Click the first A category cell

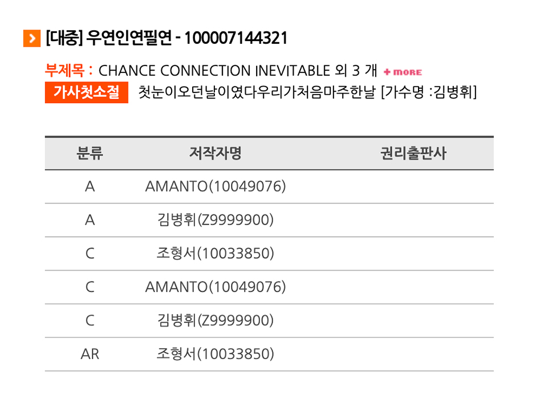point(90,186)
